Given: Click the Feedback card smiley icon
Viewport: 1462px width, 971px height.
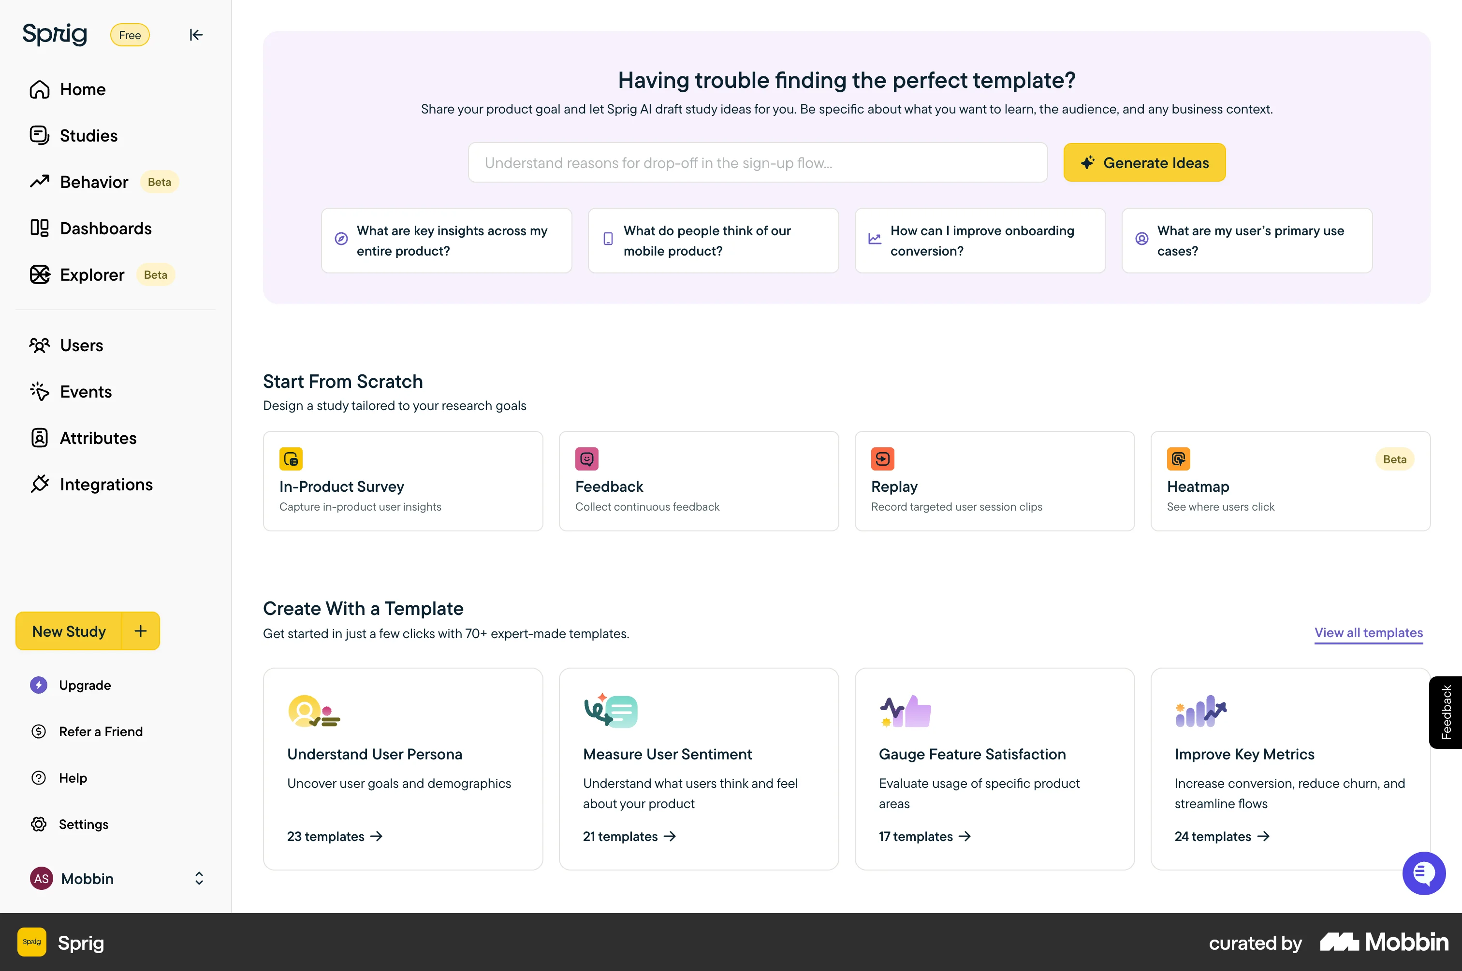Looking at the screenshot, I should click(x=586, y=459).
